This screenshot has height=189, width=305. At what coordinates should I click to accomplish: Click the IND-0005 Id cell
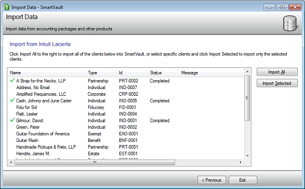(128, 100)
